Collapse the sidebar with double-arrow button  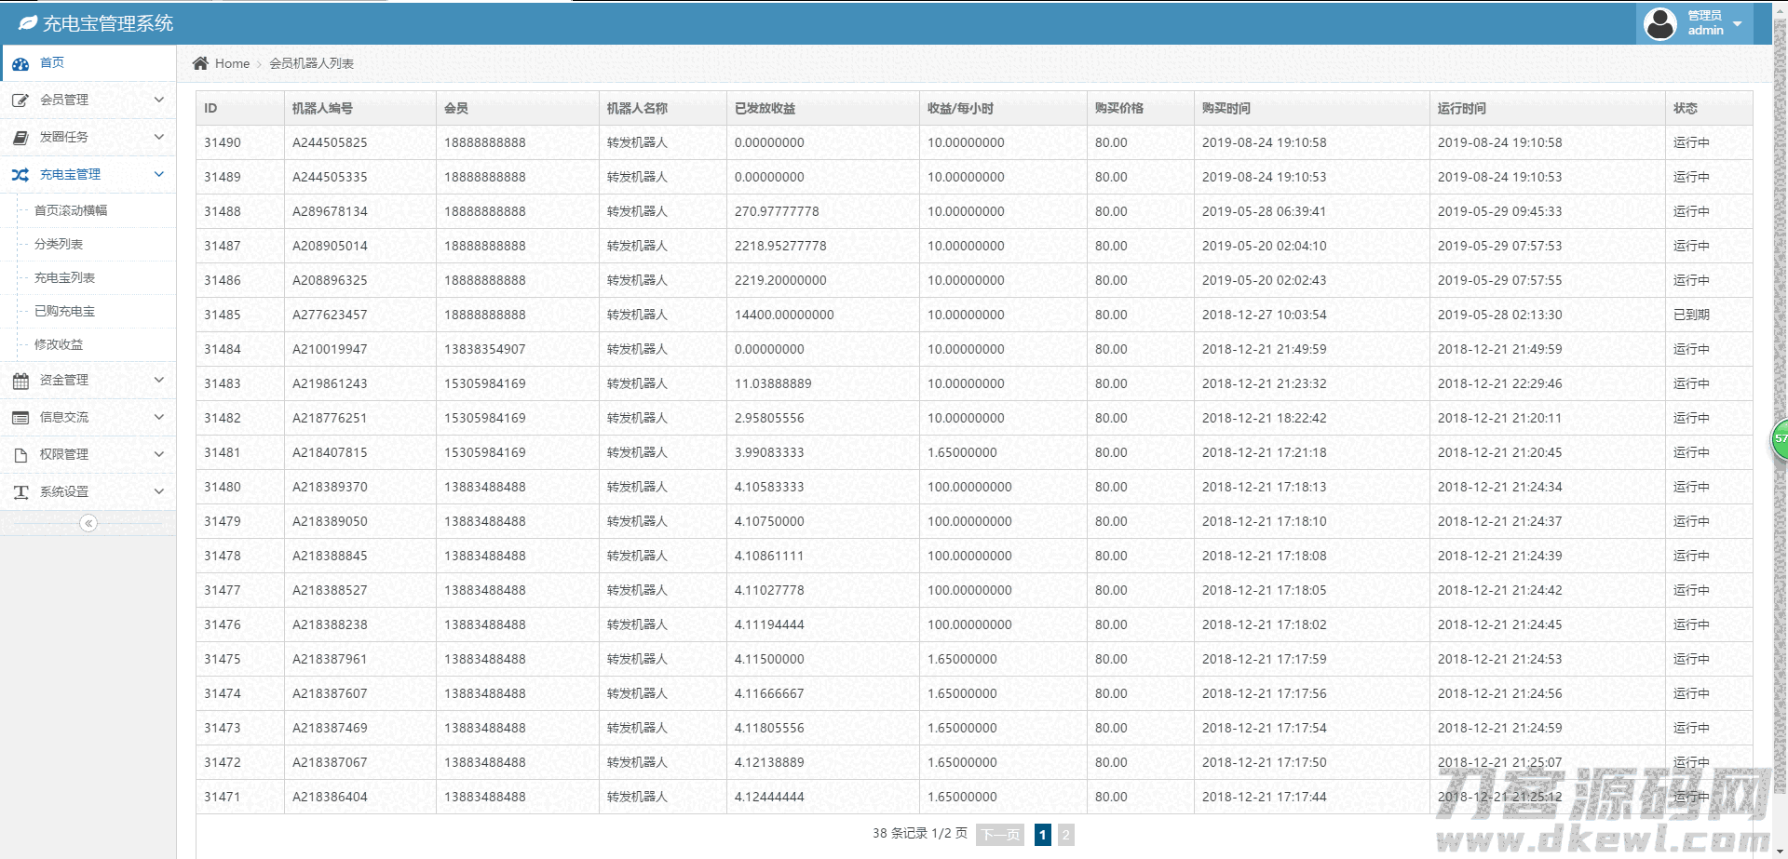tap(88, 523)
